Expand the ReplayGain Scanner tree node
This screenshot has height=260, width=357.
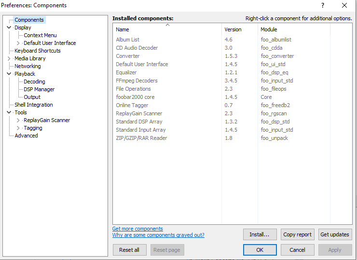18,120
